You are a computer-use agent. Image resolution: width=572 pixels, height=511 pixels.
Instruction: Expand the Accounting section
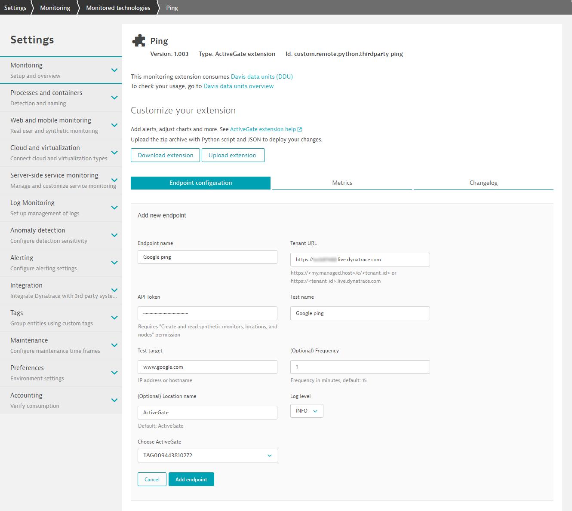pyautogui.click(x=114, y=400)
